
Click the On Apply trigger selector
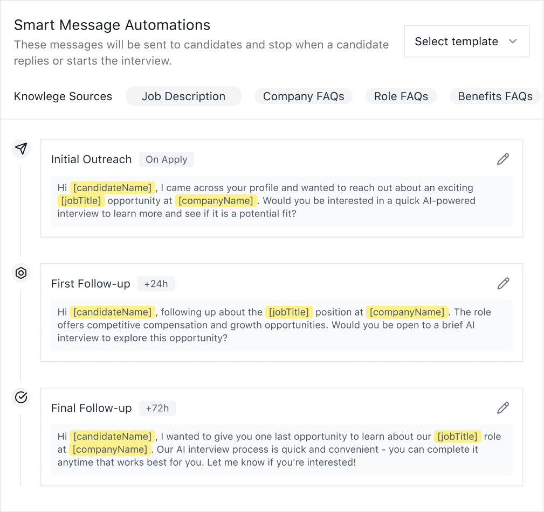[166, 159]
